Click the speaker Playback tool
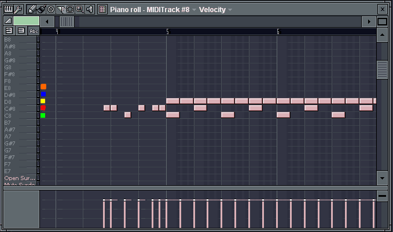393x232 pixels. pos(90,9)
